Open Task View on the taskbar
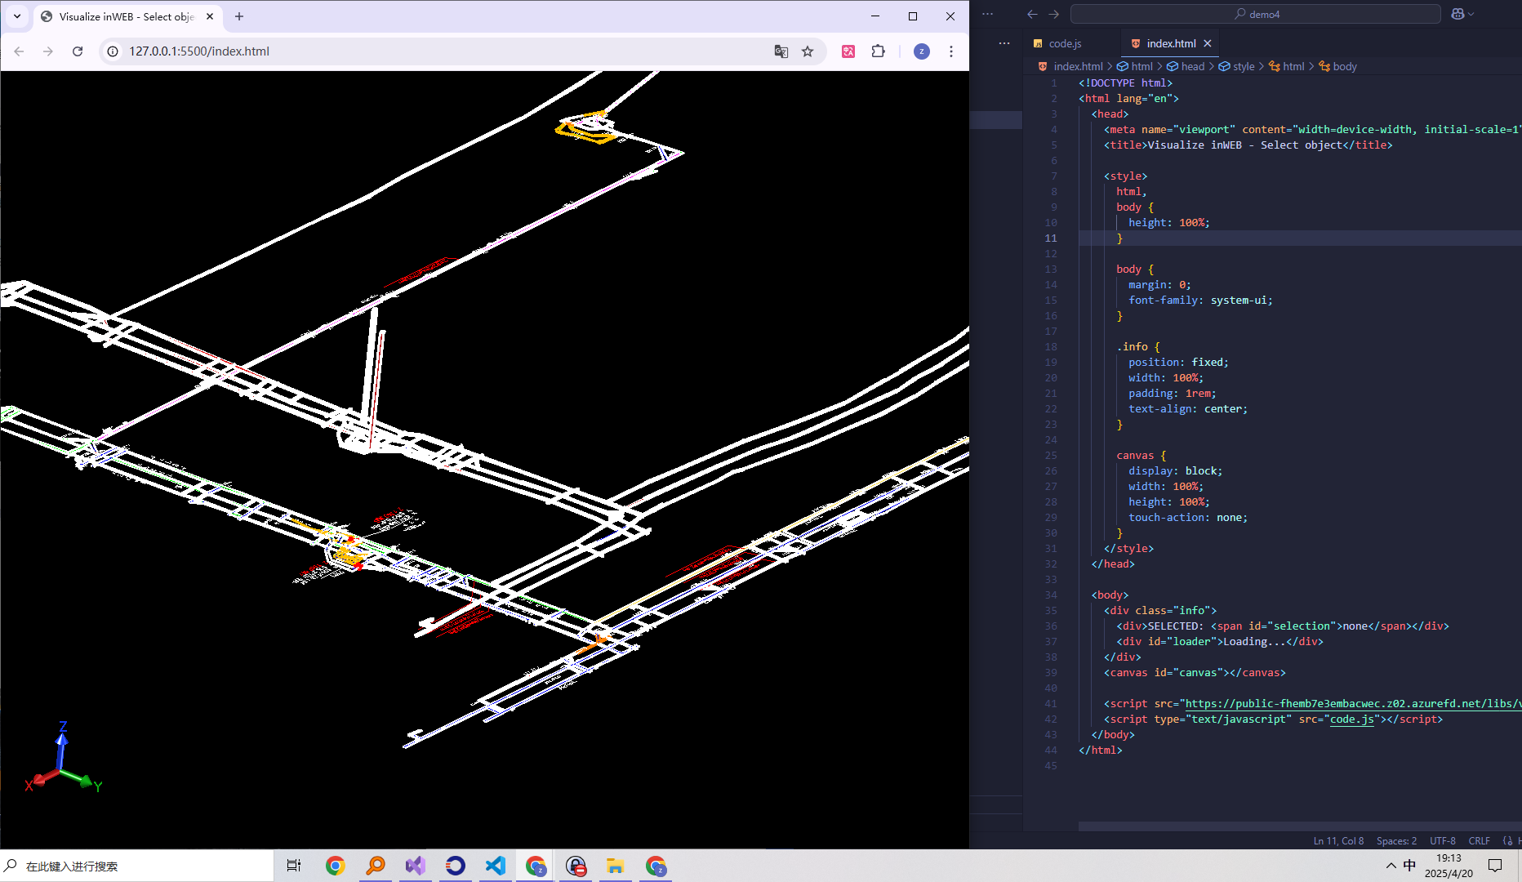The image size is (1522, 882). 294,866
